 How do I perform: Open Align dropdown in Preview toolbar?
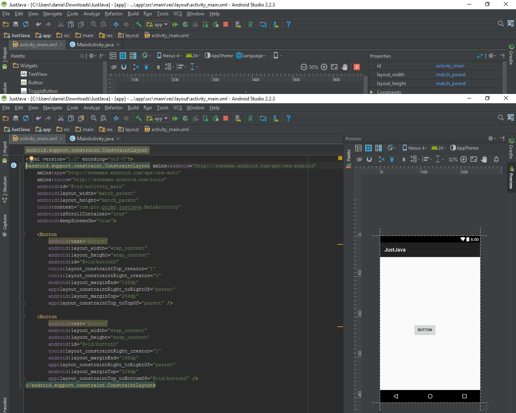point(428,159)
